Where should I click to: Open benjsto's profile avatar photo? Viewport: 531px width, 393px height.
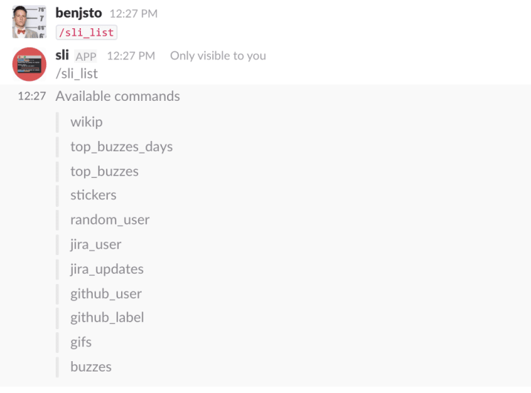[30, 22]
